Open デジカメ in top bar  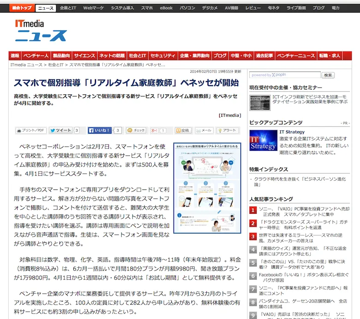click(x=210, y=8)
